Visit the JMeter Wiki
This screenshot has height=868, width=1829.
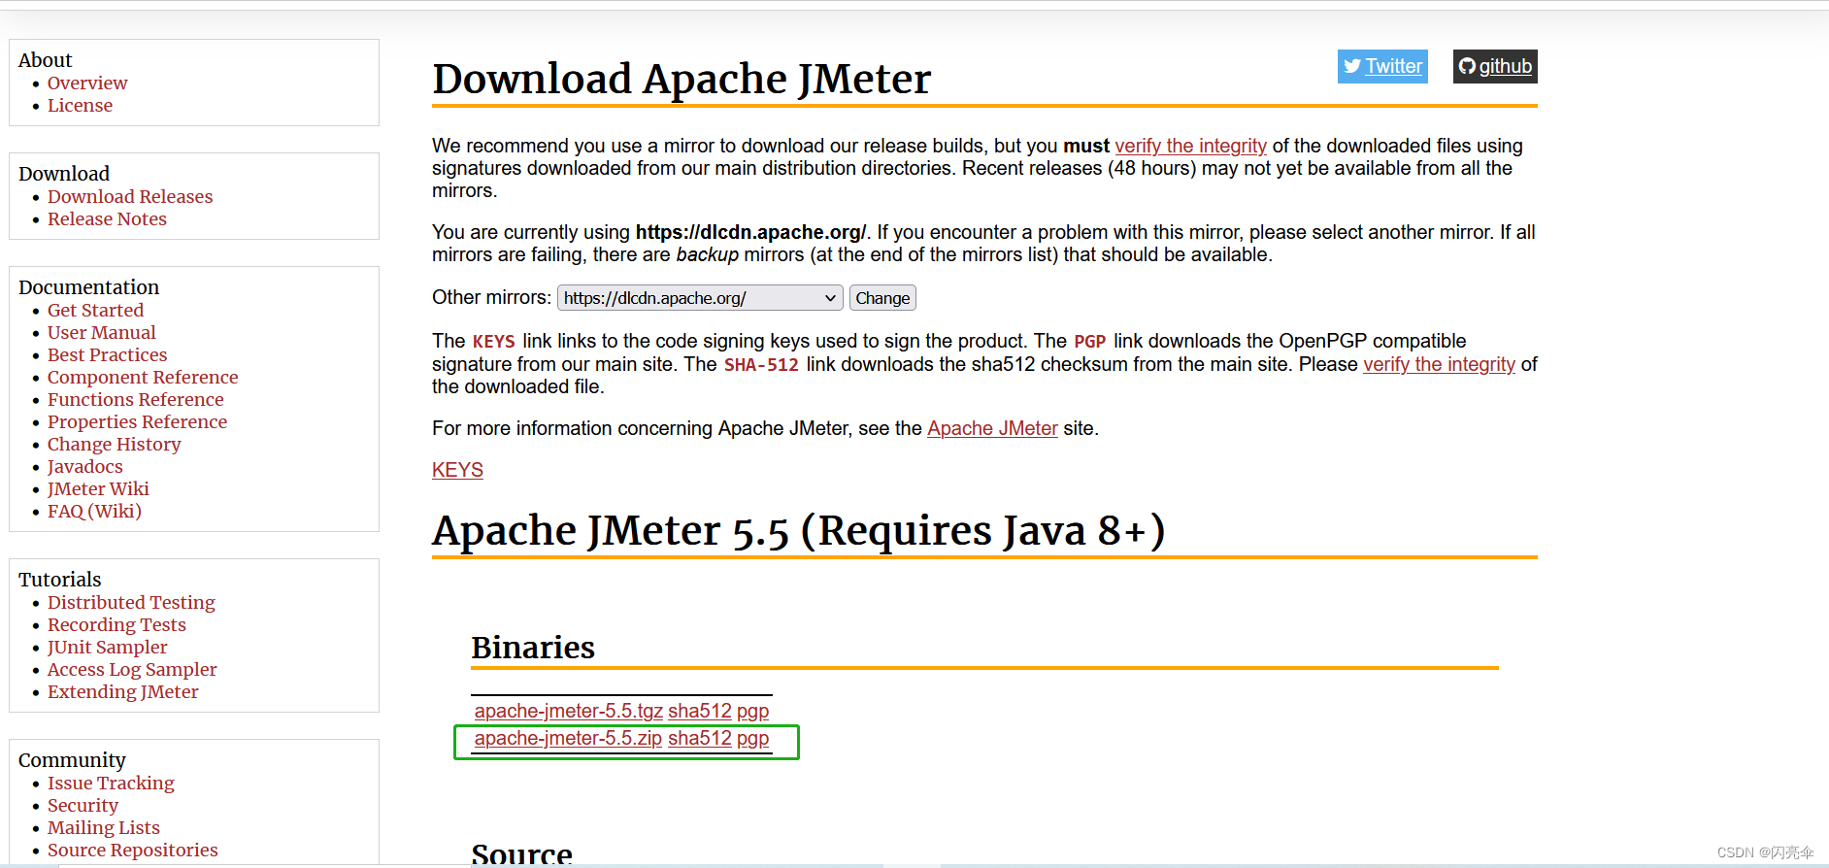coord(98,489)
